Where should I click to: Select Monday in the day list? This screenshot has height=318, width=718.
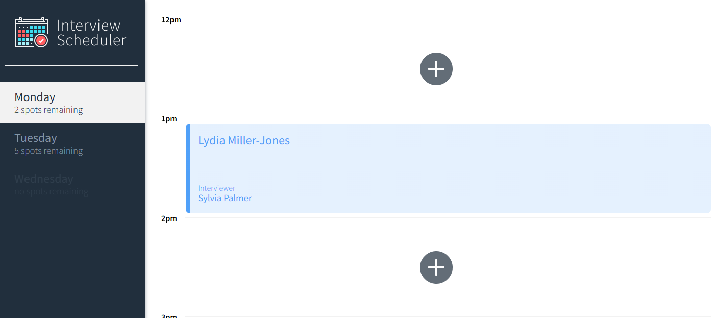pyautogui.click(x=72, y=103)
